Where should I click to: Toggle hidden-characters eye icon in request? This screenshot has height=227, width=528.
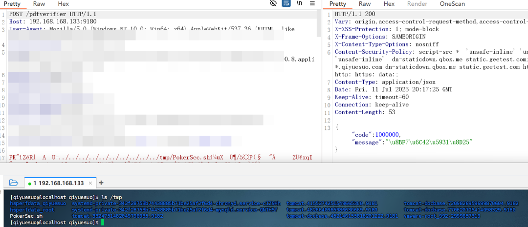(x=273, y=4)
